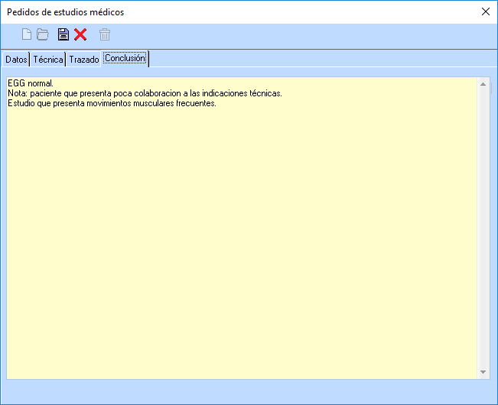The image size is (498, 405).
Task: Click the vertical scrollbar track of text area
Action: click(483, 228)
